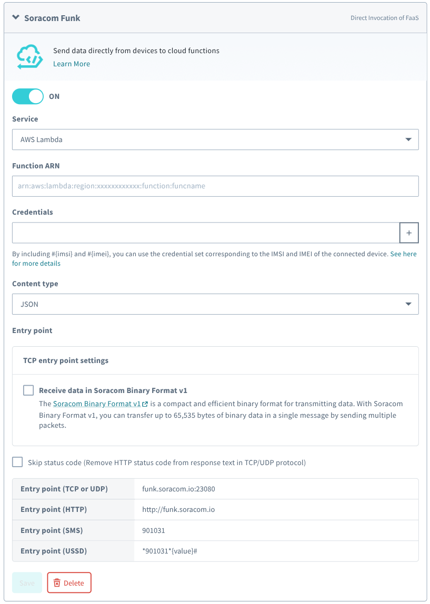The width and height of the screenshot is (430, 604).
Task: Follow the See here for more details link
Action: (403, 254)
